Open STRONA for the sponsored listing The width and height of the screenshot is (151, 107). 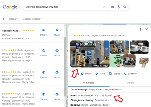click(x=44, y=32)
